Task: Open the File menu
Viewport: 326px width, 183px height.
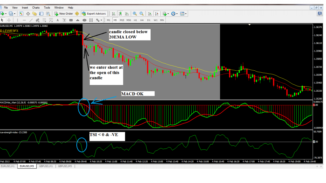Action: 6,8
